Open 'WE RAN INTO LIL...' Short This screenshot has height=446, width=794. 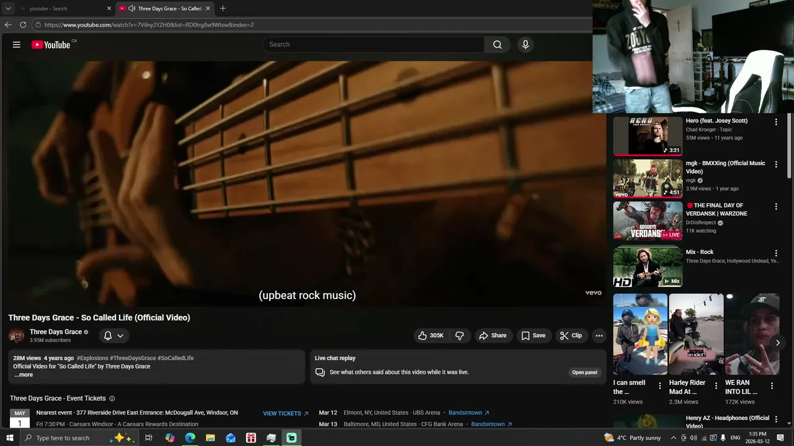coord(752,334)
